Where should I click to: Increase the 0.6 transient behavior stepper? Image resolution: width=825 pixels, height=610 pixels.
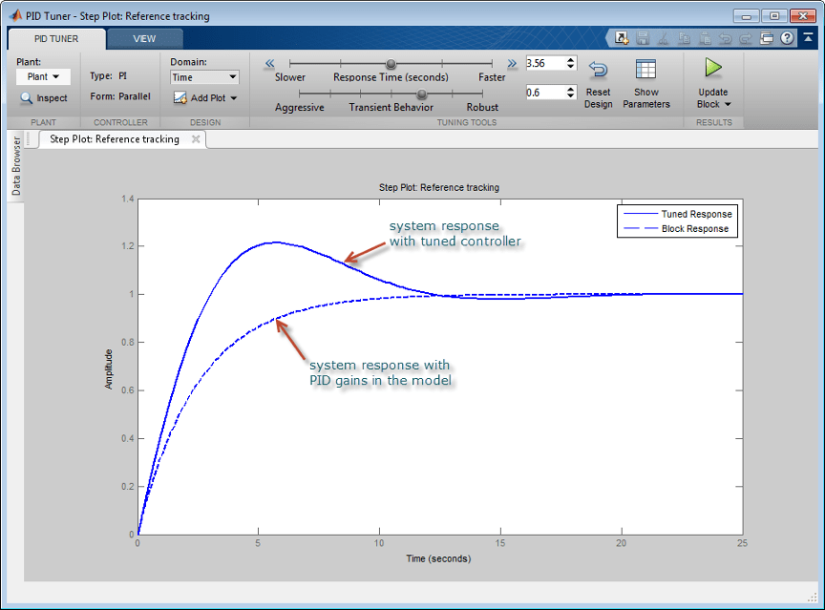[571, 90]
